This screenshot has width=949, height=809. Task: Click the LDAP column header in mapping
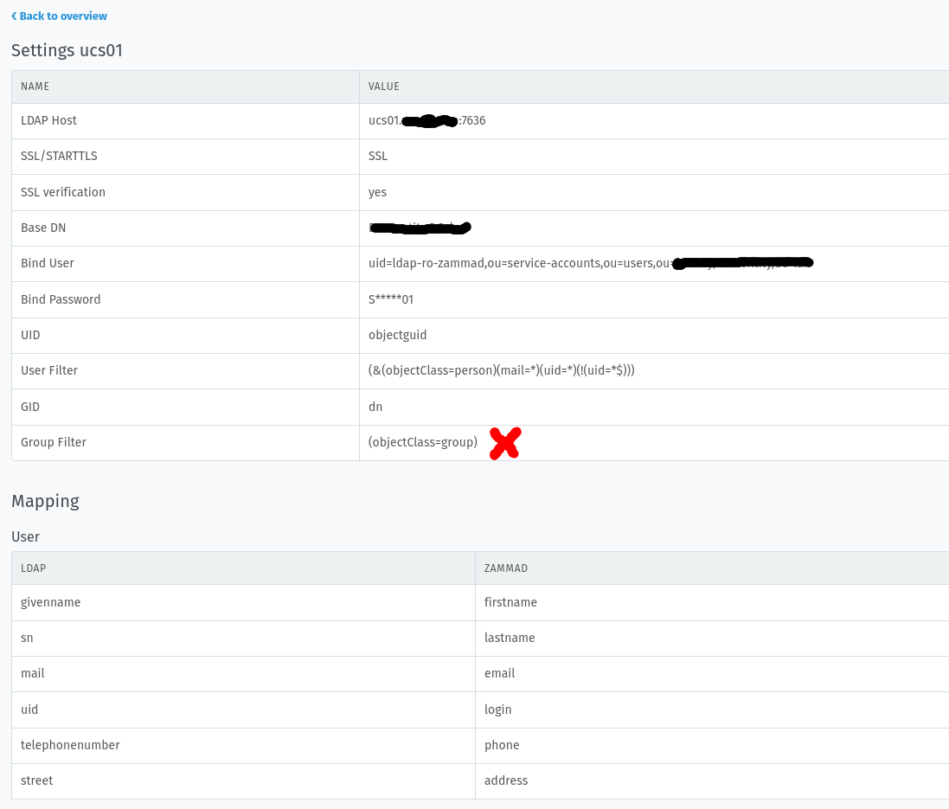tap(34, 568)
